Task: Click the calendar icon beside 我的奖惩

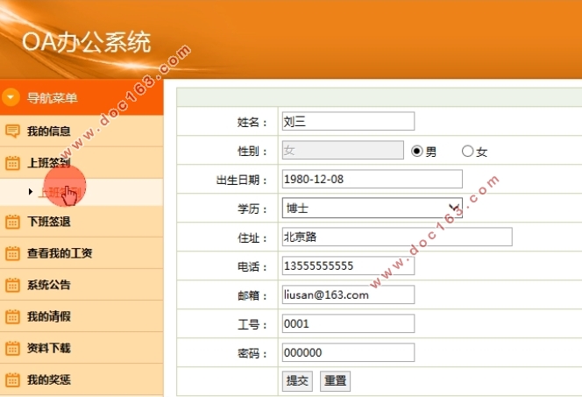Action: click(x=12, y=380)
